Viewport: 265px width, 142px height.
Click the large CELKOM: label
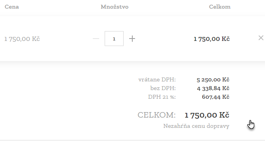click(156, 115)
